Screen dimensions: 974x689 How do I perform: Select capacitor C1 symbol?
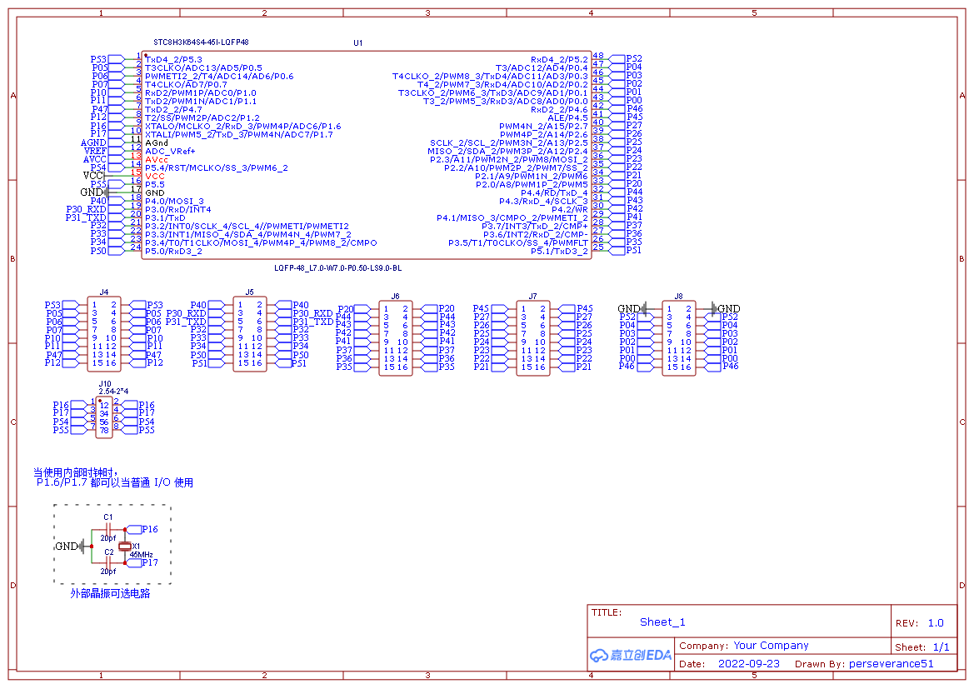[108, 530]
